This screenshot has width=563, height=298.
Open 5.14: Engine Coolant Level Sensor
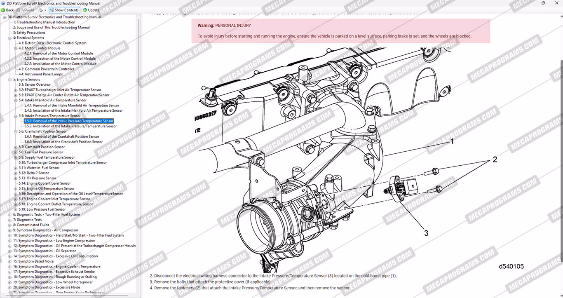45,183
